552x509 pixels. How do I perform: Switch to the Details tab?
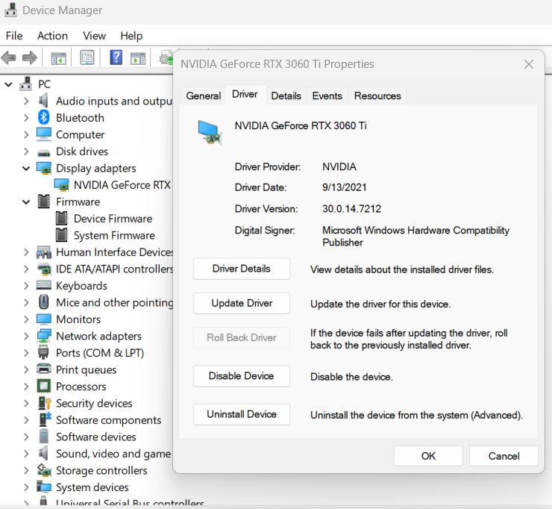pos(286,96)
